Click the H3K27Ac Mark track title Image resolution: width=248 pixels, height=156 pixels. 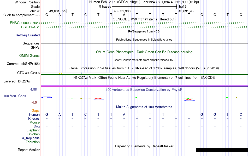[144, 78]
